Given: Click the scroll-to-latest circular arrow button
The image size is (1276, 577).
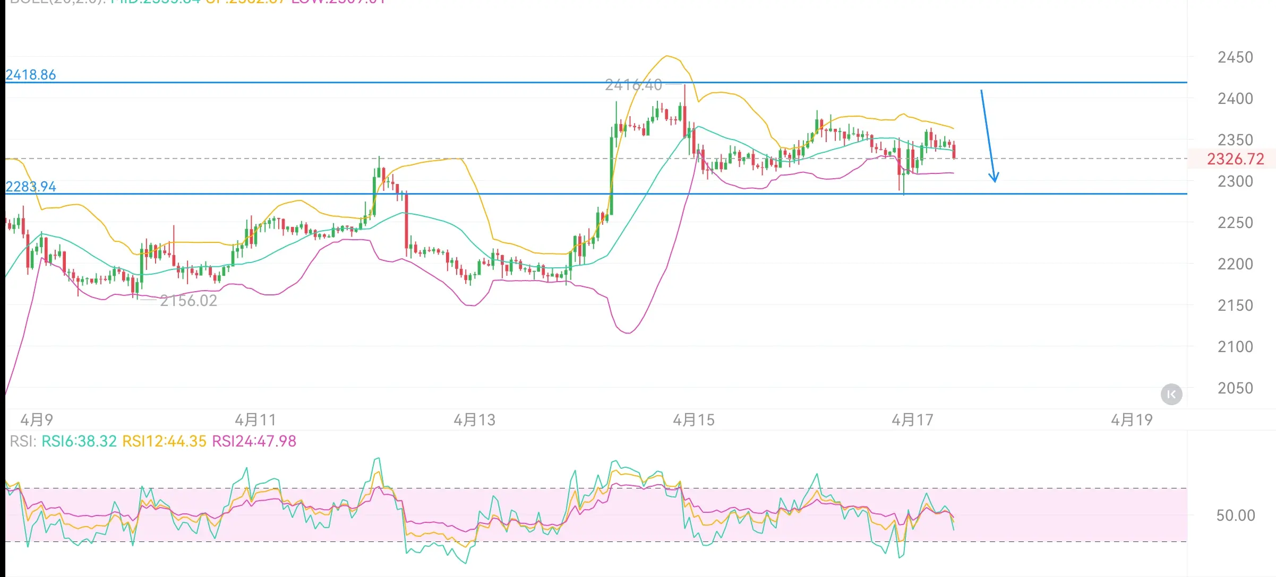Looking at the screenshot, I should pyautogui.click(x=1171, y=394).
